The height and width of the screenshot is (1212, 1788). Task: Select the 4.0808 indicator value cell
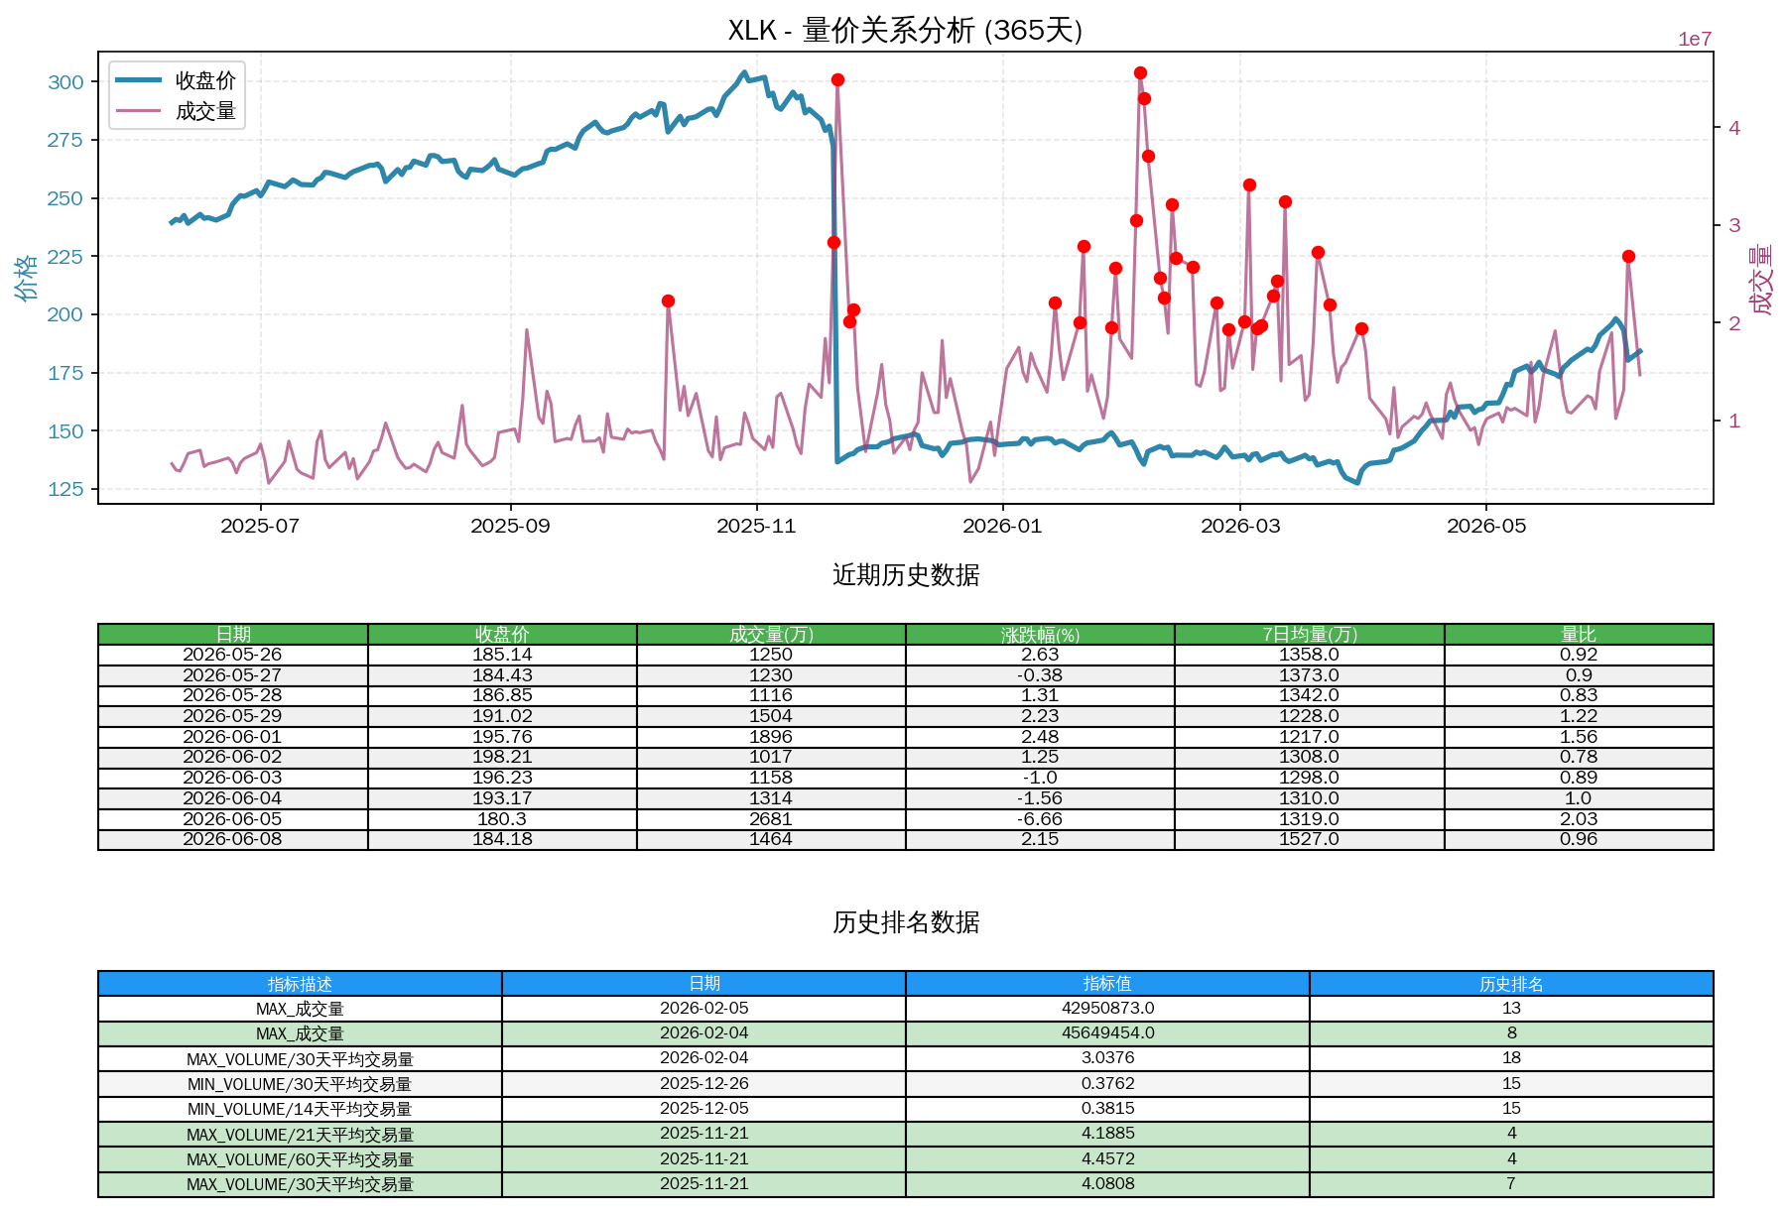point(1107,1184)
